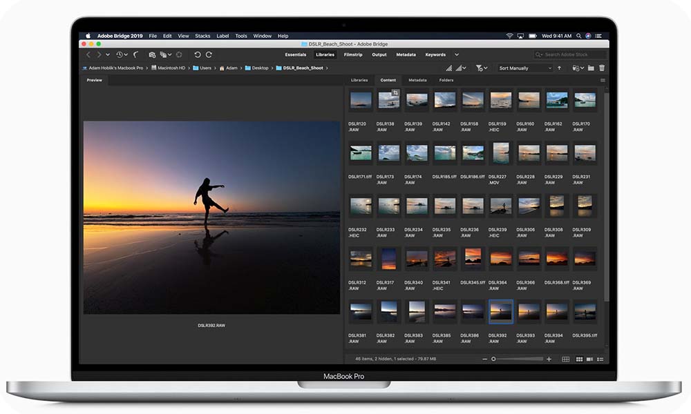Expand the refine icon dropdown arrow
This screenshot has height=414, width=691.
pyautogui.click(x=170, y=55)
